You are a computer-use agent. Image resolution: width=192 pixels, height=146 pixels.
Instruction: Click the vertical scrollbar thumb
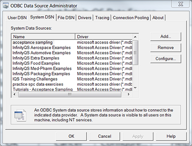(x=135, y=53)
